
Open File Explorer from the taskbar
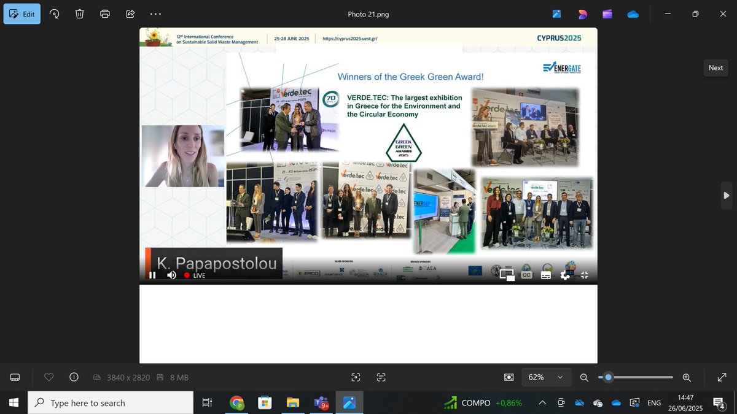(x=293, y=403)
